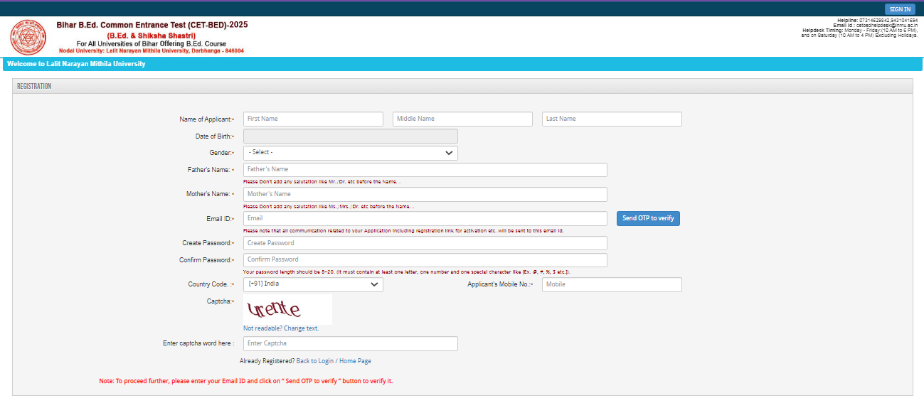The width and height of the screenshot is (924, 403).
Task: Click Send OTP to verify button
Action: coord(647,218)
